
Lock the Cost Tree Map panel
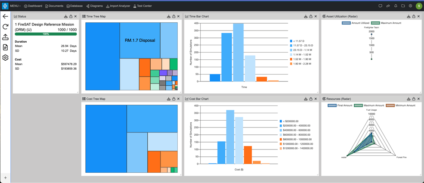(x=173, y=99)
